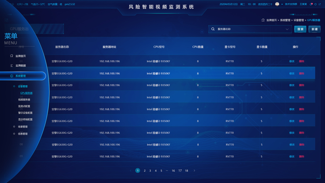
Task: Click 192.168.100.196 in row 09
Action: click(x=109, y=156)
